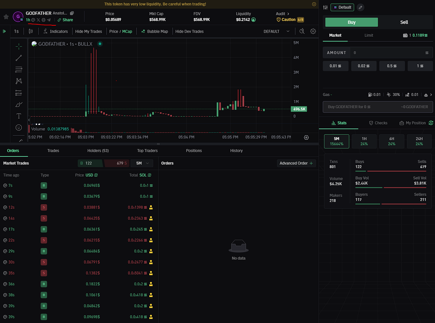Open the DEFAULT layout dropdown
This screenshot has height=323, width=435.
point(276,32)
